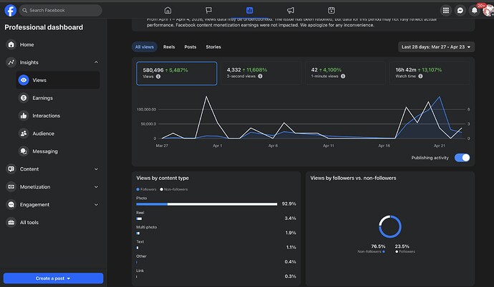Open the Pages flag icon in top navigation
Viewport: 494px width, 287px height.
coord(208,11)
